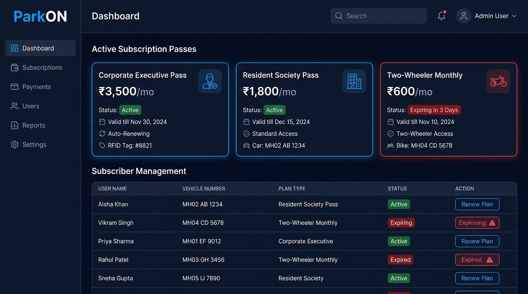Click the car icon beside MH02 AB 1234

246,145
